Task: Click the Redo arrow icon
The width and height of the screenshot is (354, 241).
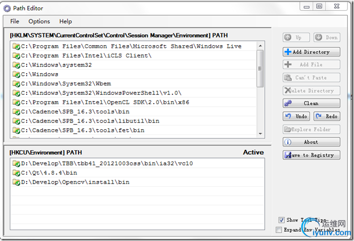Action: click(x=319, y=116)
